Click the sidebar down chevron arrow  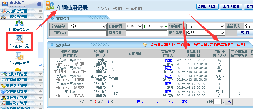[41, 65]
